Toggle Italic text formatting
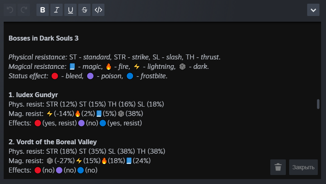Image resolution: width=326 pixels, height=184 pixels. point(57,10)
